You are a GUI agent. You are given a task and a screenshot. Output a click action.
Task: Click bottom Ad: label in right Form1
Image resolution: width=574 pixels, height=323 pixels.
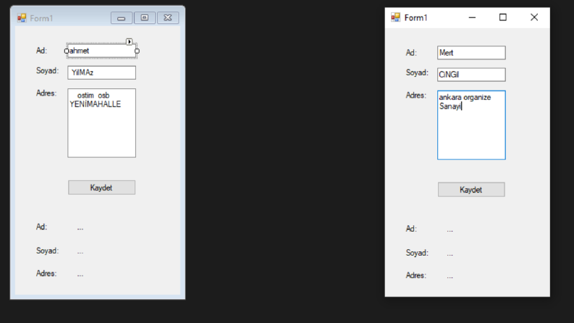tap(411, 229)
